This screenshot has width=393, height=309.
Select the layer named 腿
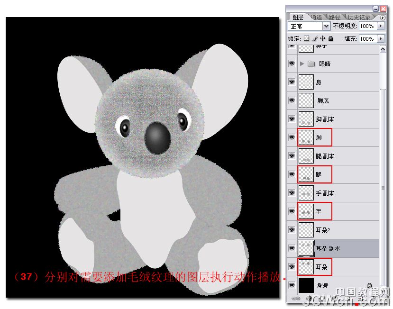tap(319, 175)
